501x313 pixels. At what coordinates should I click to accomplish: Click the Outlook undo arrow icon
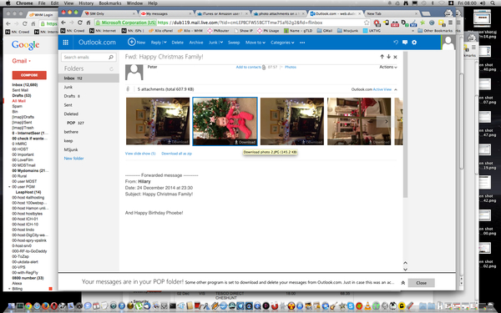pos(396,43)
